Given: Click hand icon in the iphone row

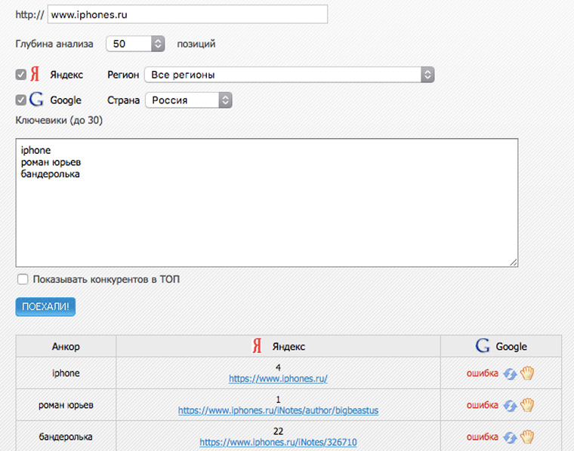Looking at the screenshot, I should [x=527, y=373].
